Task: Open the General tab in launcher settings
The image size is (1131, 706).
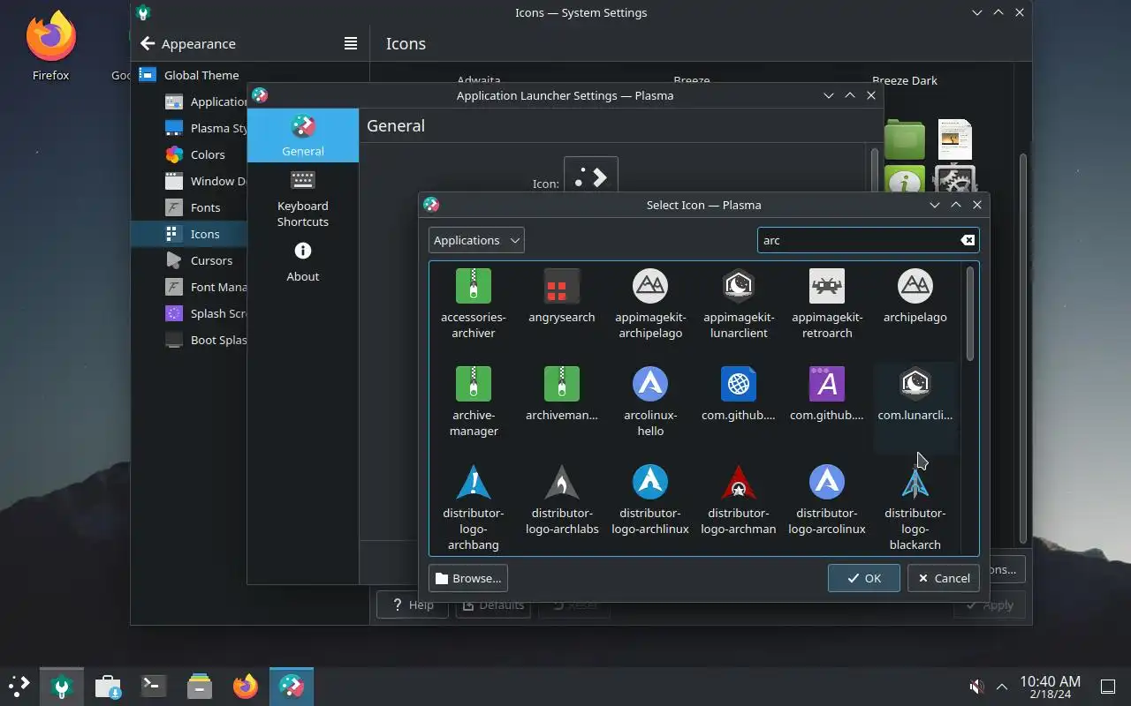Action: point(303,135)
